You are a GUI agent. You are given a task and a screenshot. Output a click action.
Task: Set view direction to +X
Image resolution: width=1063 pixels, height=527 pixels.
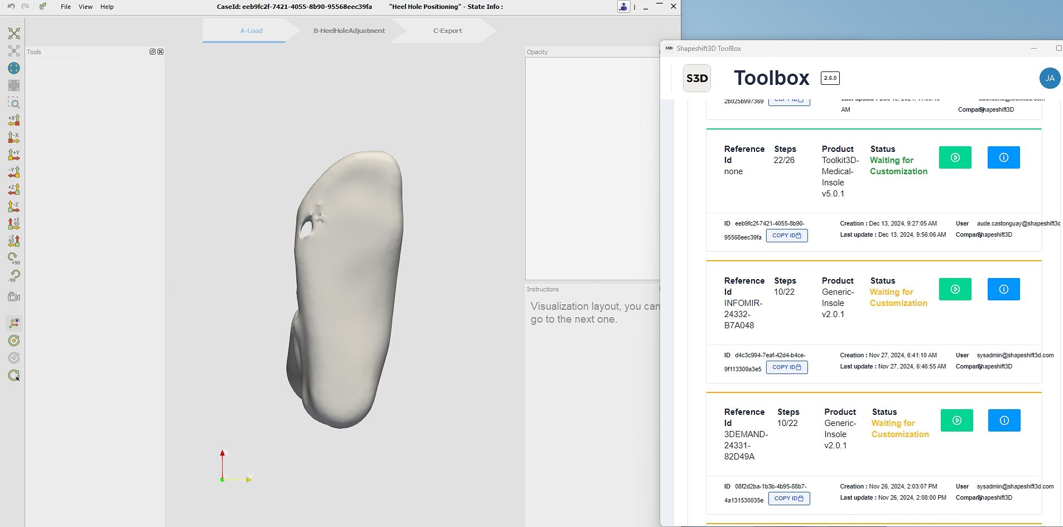coord(14,120)
